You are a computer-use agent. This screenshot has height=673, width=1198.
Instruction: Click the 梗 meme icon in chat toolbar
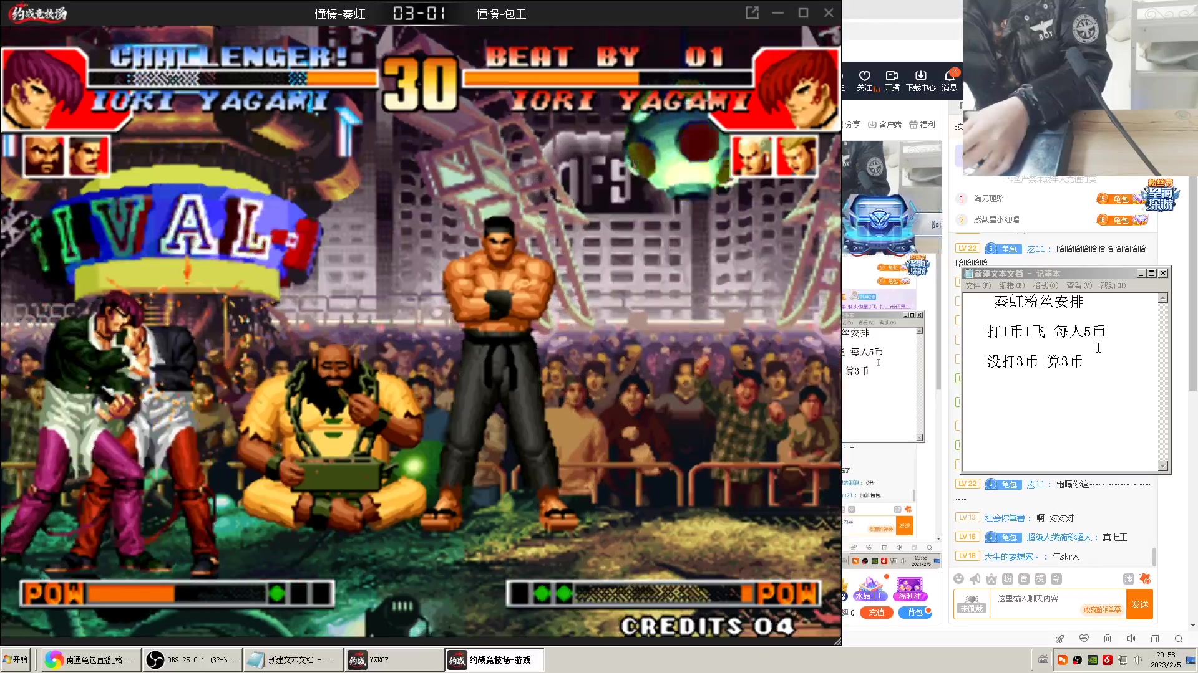1040,579
